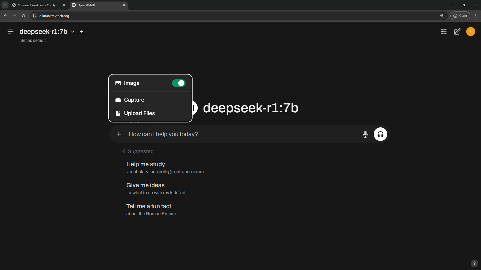481x270 pixels.
Task: Select the Capture option in the attachment menu
Action: 134,100
